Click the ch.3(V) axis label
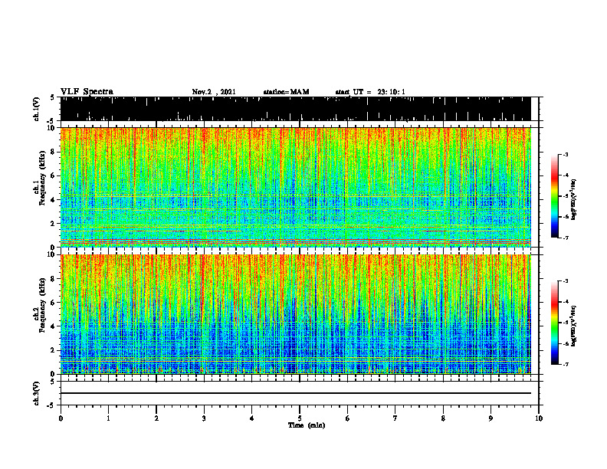This screenshot has width=607, height=469. (37, 393)
